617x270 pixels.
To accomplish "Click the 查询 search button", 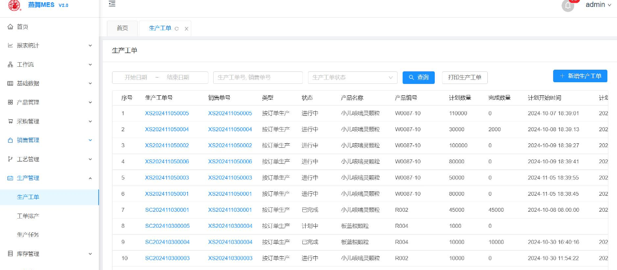I will point(419,77).
